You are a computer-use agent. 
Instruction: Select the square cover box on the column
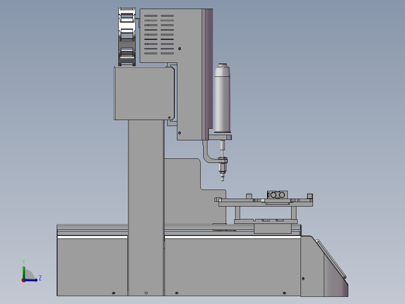144,93
